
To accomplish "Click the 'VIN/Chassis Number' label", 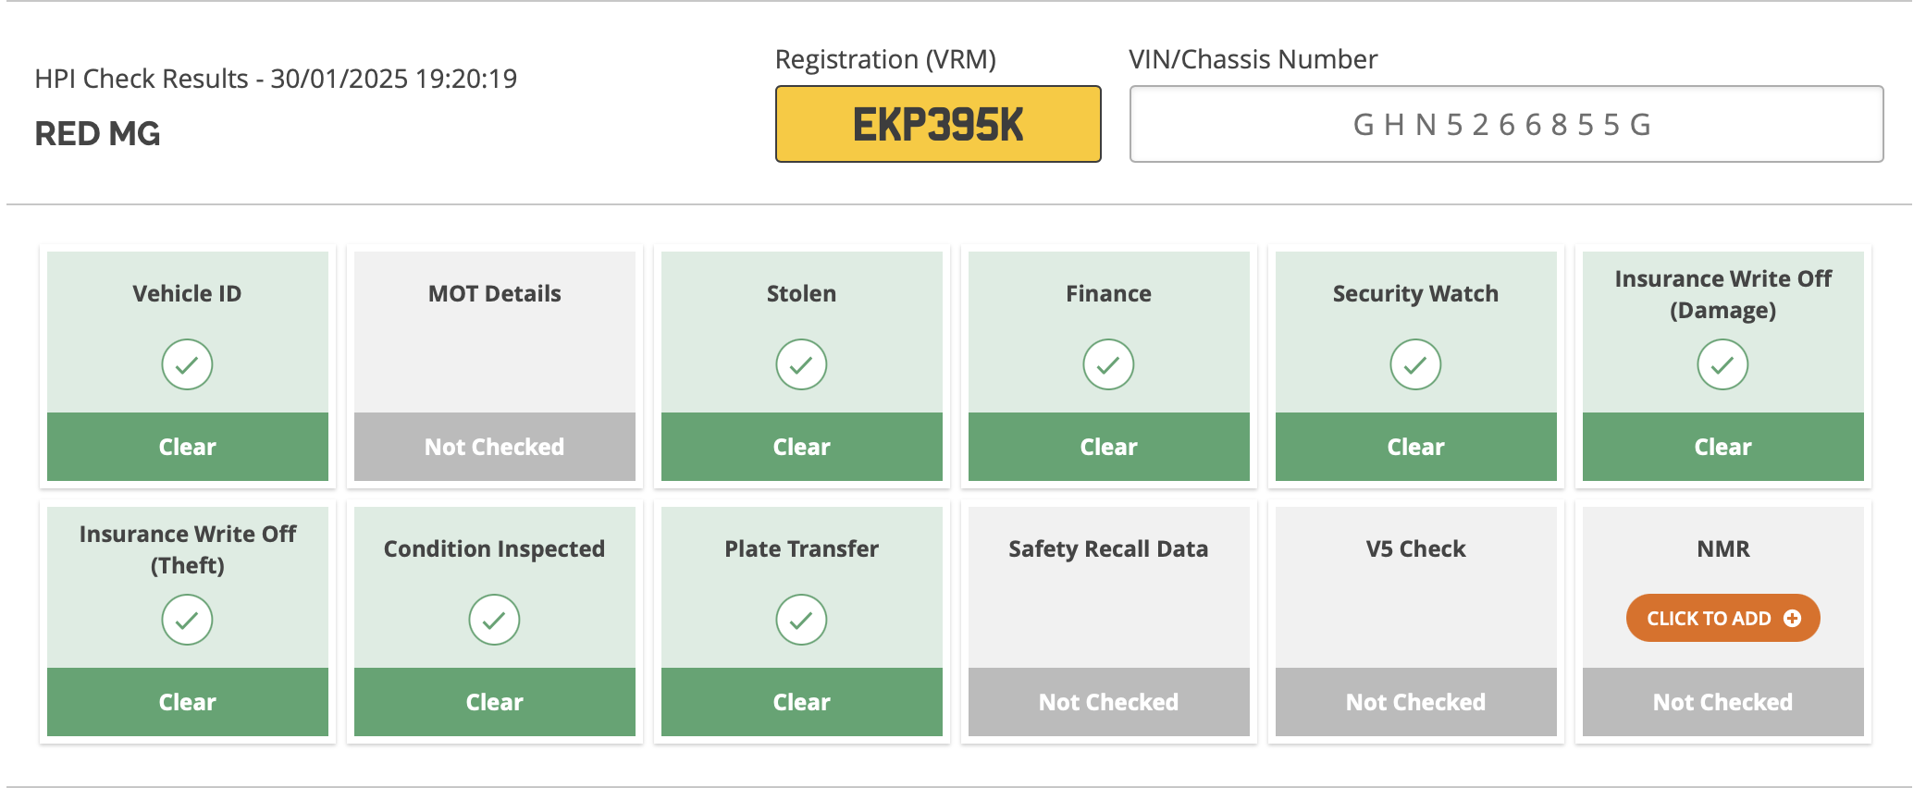I will 1253,59.
